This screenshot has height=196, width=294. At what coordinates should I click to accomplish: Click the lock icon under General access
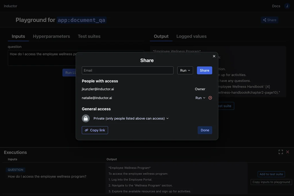pos(86,118)
